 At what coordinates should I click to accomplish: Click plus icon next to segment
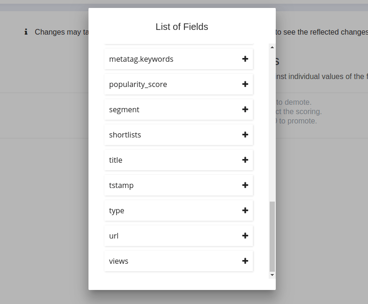click(245, 109)
